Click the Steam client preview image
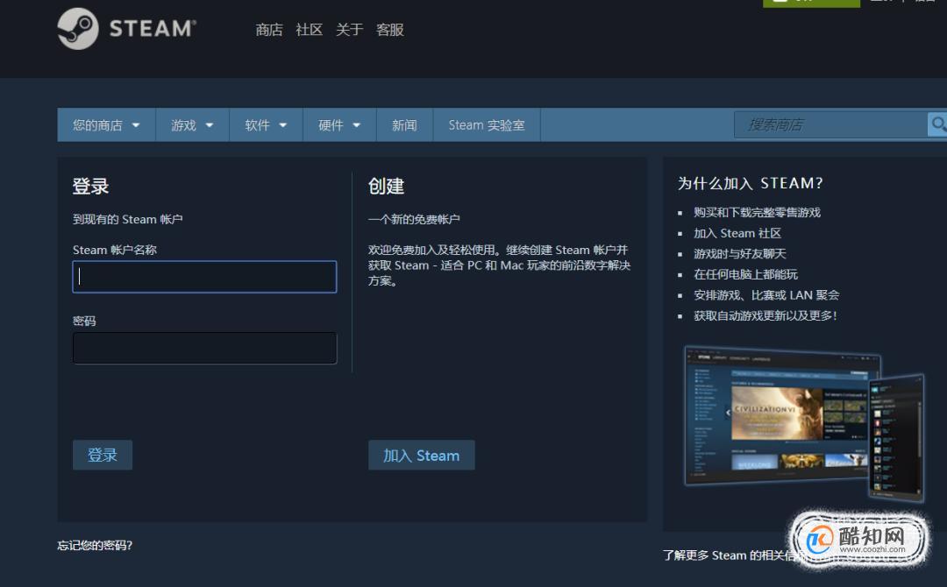 (804, 423)
